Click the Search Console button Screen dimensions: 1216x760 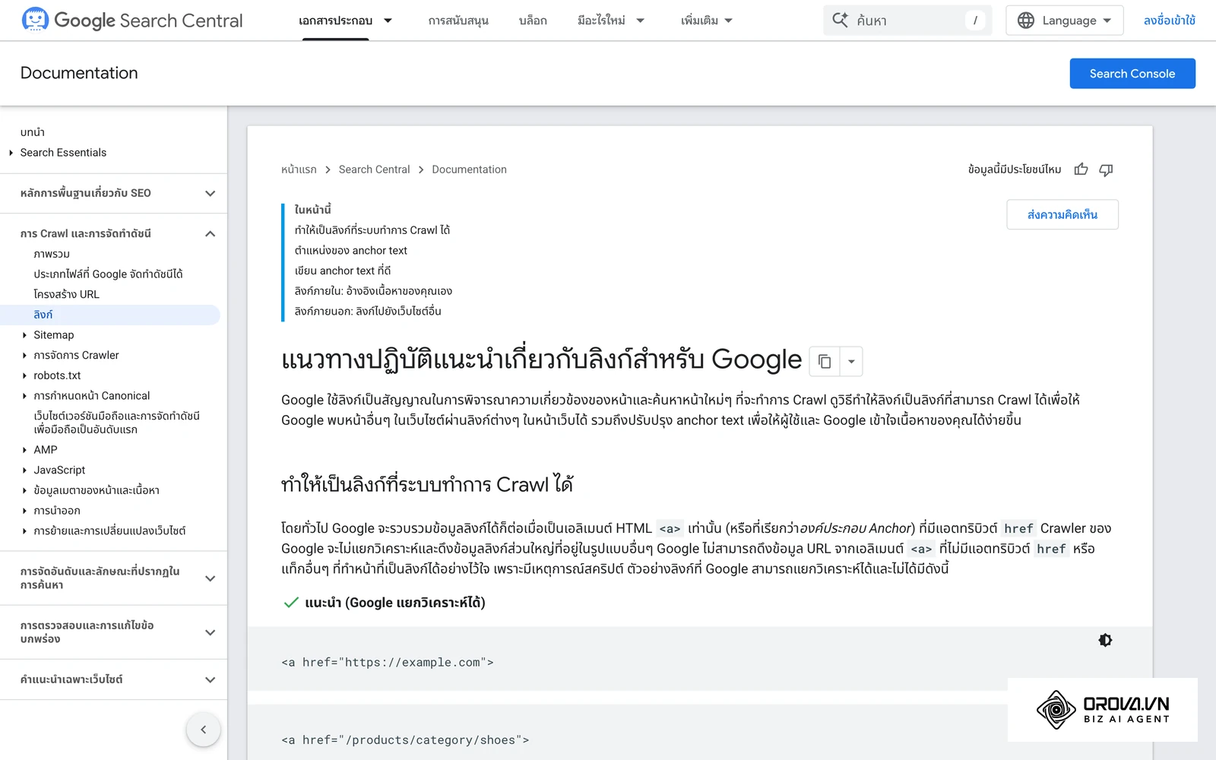(1132, 74)
